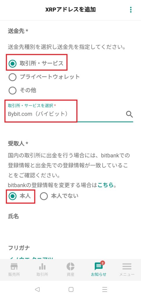Screen dimensions: 141x298
Task: Tap the search magnifier icon
Action: point(129,114)
